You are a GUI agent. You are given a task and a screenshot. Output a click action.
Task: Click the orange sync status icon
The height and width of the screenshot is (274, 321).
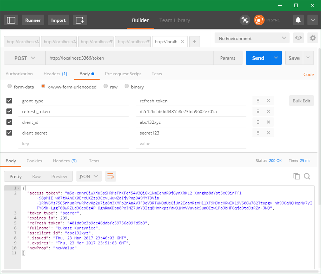[259, 20]
